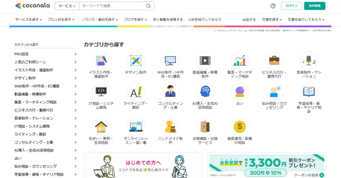Select the 音楽制作・ナレーション microphone icon
341x178 pixels.
click(309, 61)
